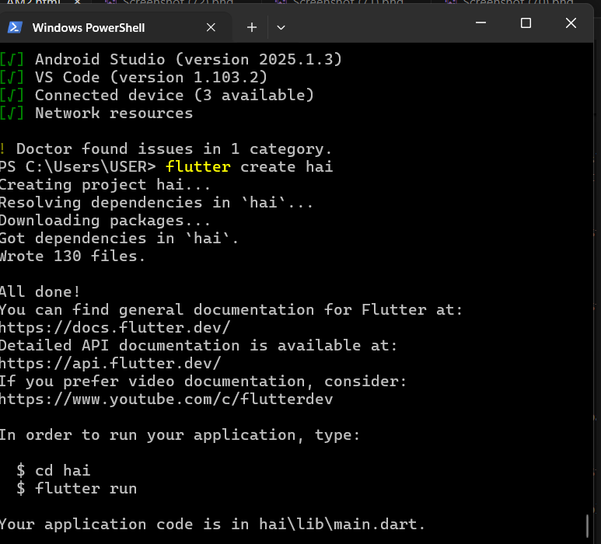Click 'Got dependencies in `hai`.' line

click(x=119, y=239)
